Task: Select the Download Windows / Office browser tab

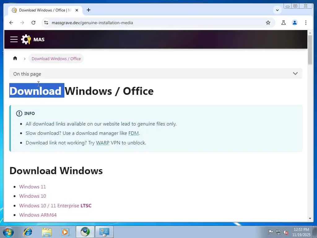Action: click(45, 10)
